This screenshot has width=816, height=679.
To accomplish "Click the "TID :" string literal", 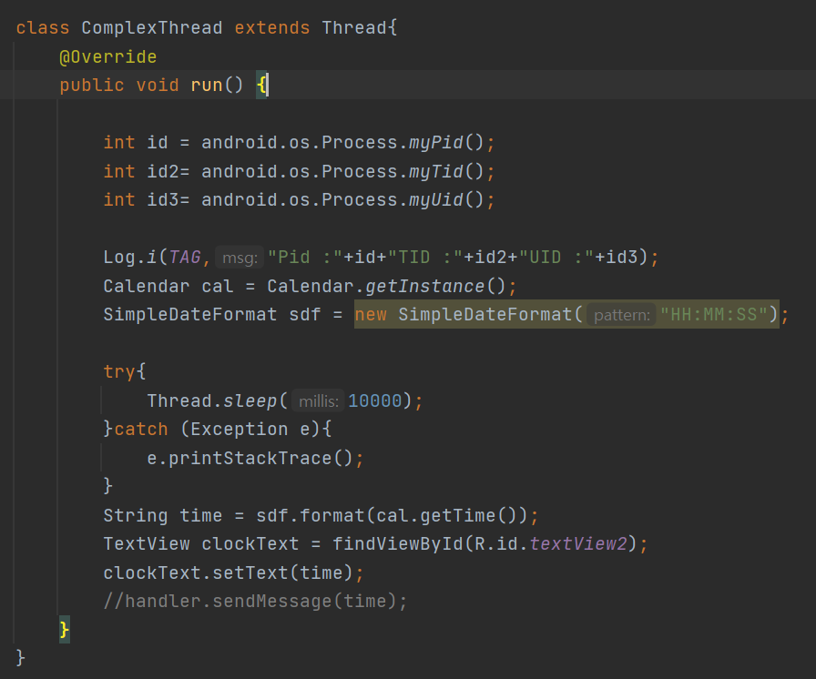I will click(x=425, y=257).
